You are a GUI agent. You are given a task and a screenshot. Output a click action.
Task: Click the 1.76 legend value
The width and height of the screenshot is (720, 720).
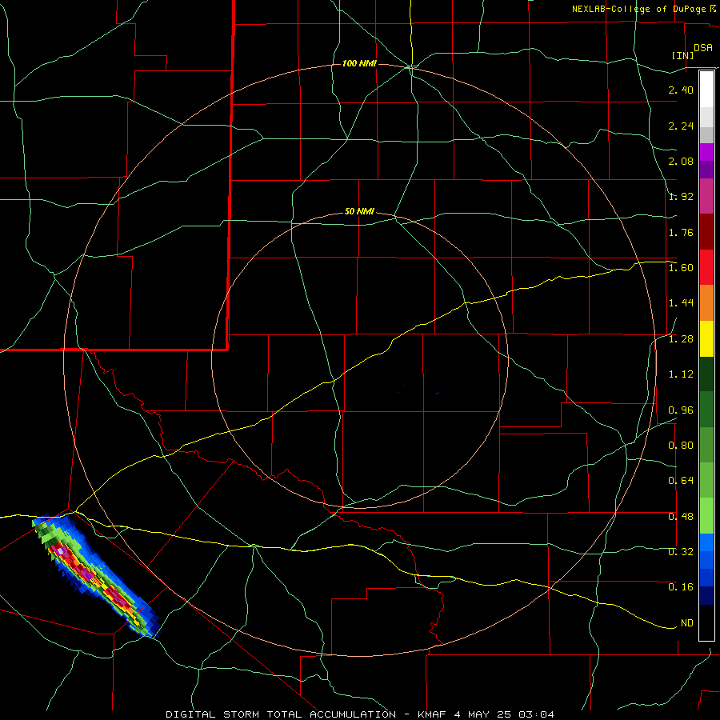tap(681, 232)
